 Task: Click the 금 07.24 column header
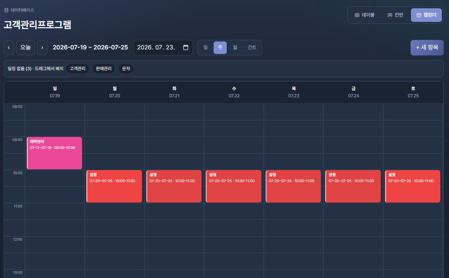point(353,92)
